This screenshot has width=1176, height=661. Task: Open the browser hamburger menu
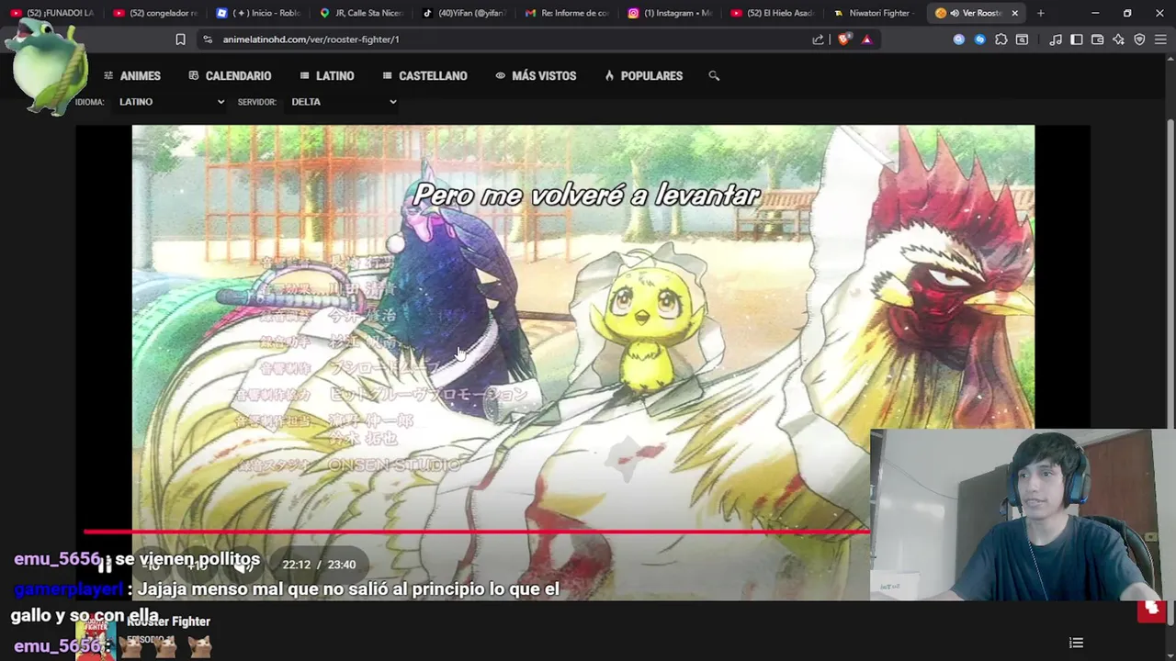point(1160,39)
